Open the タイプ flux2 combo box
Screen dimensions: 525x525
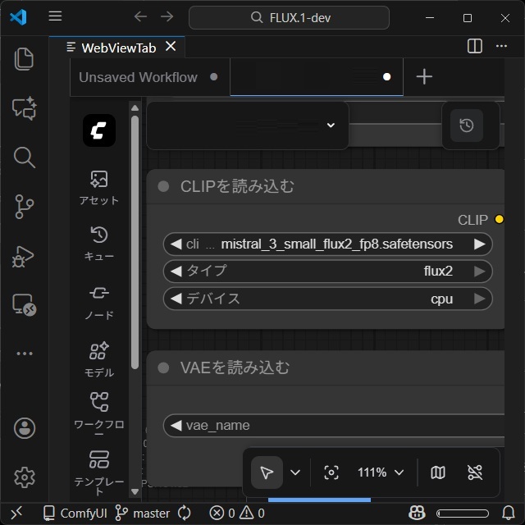(328, 271)
